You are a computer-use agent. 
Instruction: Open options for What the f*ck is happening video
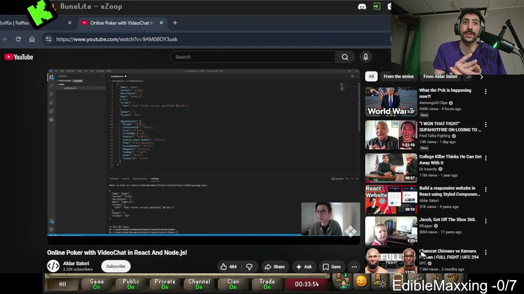[486, 92]
